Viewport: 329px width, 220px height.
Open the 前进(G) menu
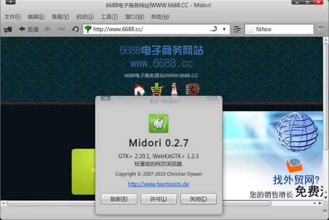(85, 17)
